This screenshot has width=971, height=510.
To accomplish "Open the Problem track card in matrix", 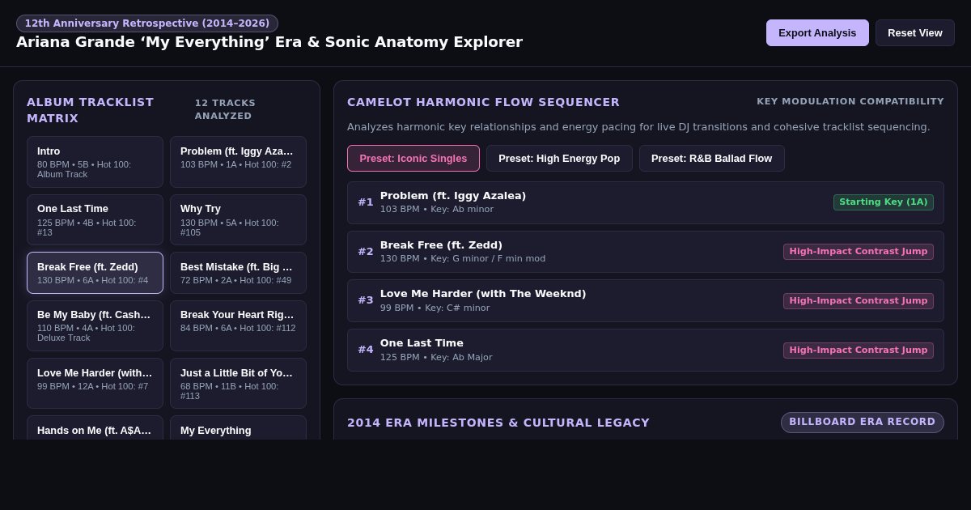I will click(238, 162).
